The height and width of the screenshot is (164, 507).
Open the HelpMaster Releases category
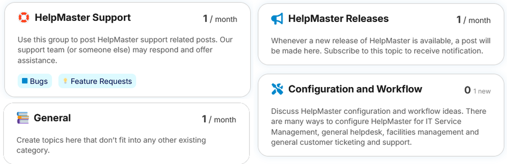pos(338,19)
